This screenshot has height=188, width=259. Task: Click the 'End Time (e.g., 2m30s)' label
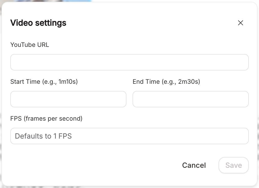coord(166,82)
